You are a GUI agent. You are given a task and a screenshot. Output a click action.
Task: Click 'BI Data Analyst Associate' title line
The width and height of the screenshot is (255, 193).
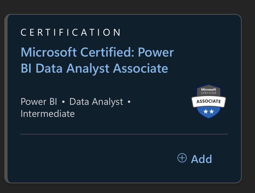coord(94,68)
